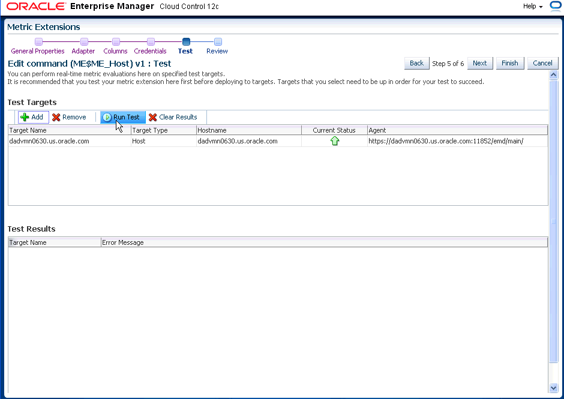
Task: Click the Cancel button
Action: (x=543, y=64)
